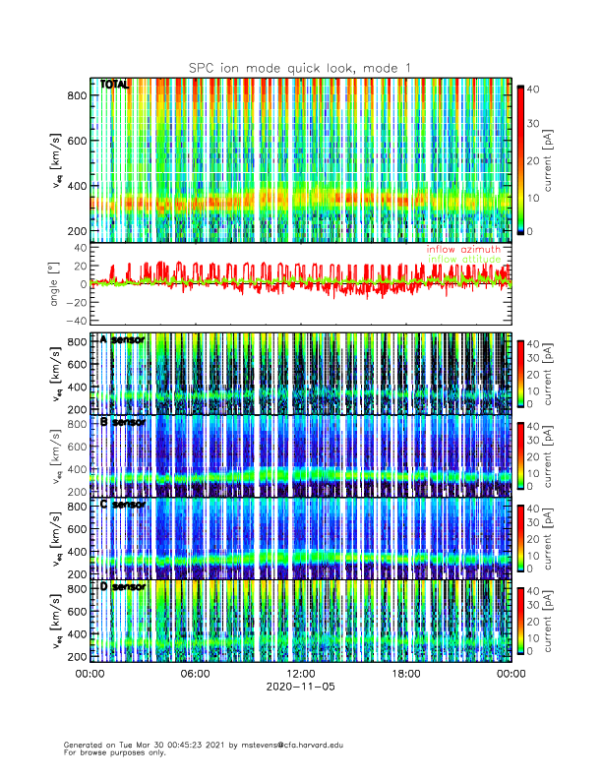Click the C sensor color bar

[x=519, y=538]
